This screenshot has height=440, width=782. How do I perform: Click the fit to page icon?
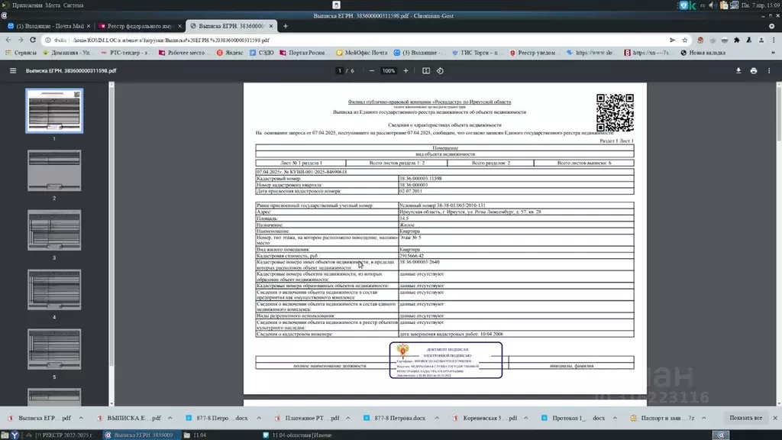pyautogui.click(x=426, y=70)
